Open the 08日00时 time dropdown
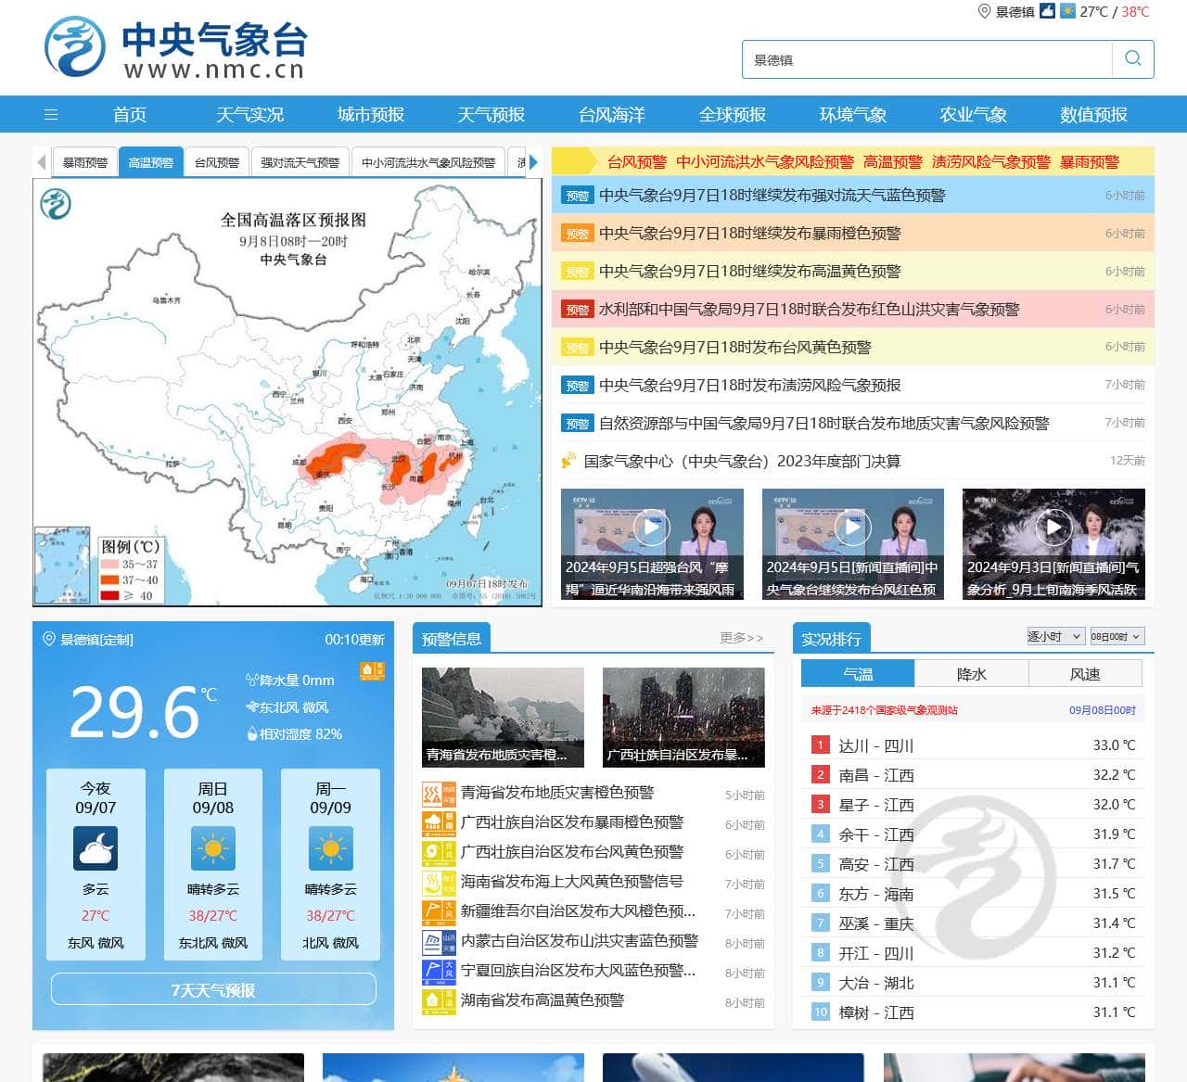The height and width of the screenshot is (1082, 1187). click(x=1116, y=636)
